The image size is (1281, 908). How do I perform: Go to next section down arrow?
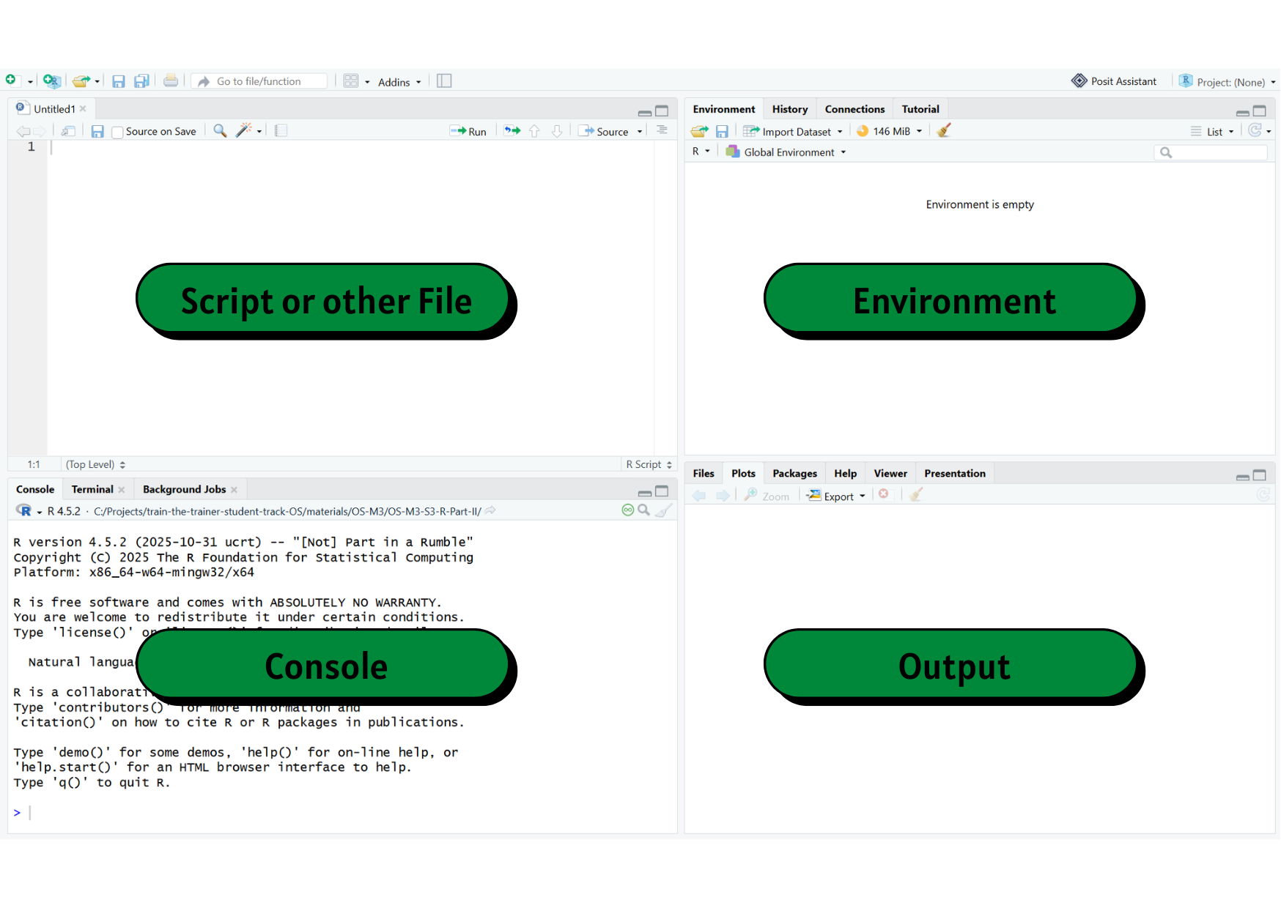(557, 131)
